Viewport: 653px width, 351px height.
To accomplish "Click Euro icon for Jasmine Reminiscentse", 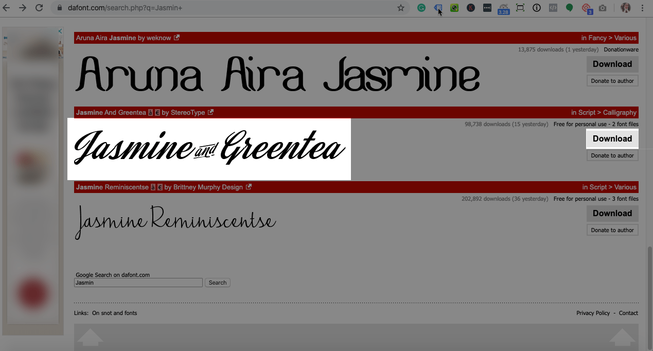I will point(160,187).
